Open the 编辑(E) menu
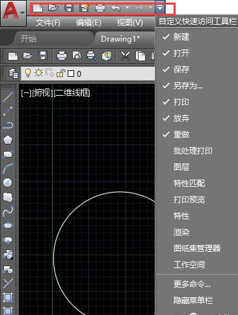The height and width of the screenshot is (315, 238). [x=88, y=23]
